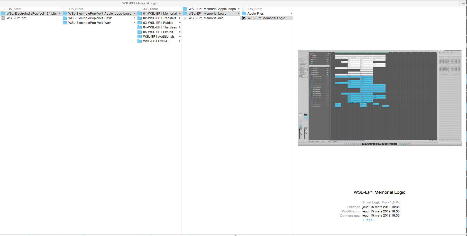The height and width of the screenshot is (236, 467).
Task: Click the WSL-ElecIndiePop-Vol1 Wav folder icon
Action: 65,23
